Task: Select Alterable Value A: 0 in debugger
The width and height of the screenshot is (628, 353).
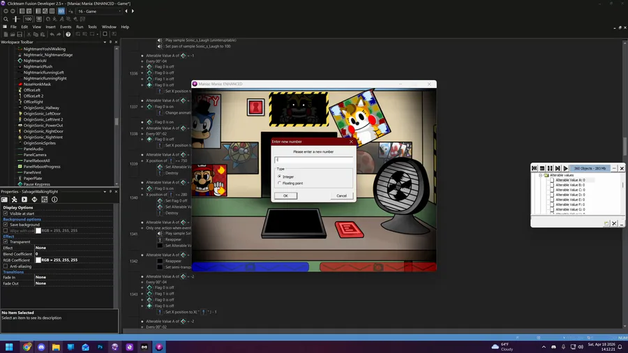Action: tap(570, 180)
